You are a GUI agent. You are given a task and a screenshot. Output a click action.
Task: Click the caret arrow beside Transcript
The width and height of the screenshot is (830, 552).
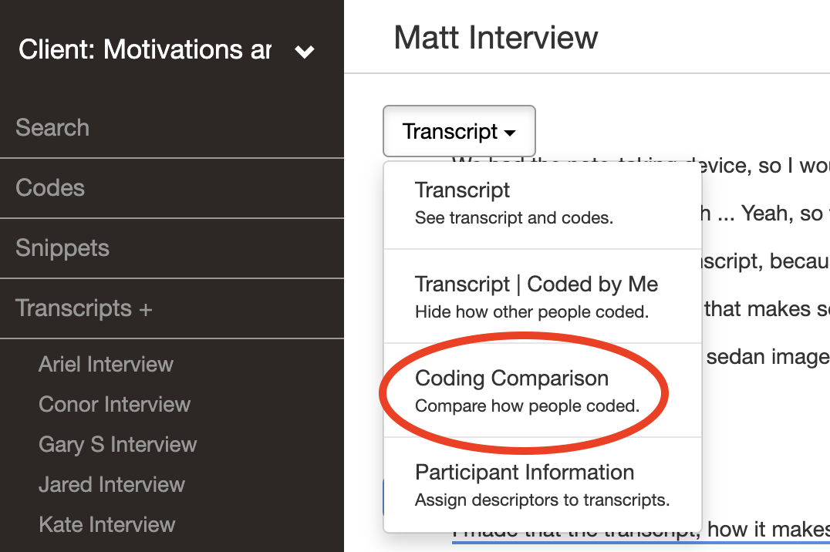click(510, 133)
